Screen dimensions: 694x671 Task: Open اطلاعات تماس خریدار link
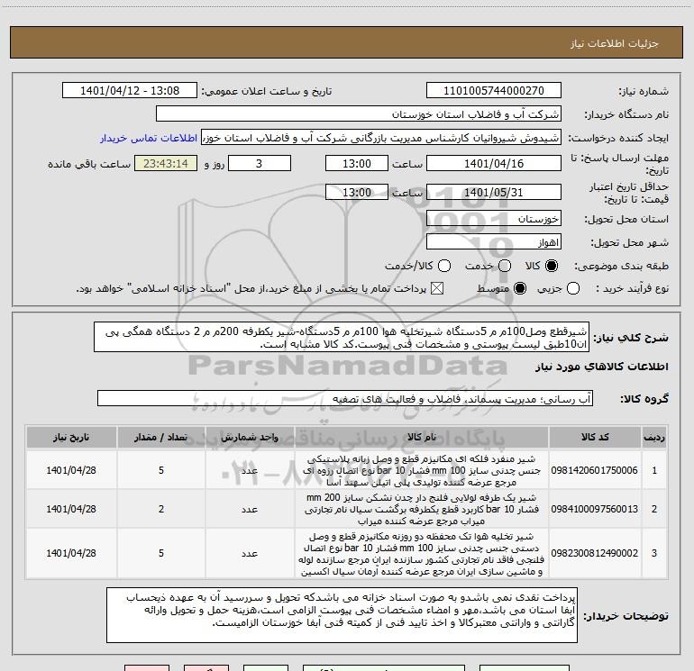(x=149, y=138)
